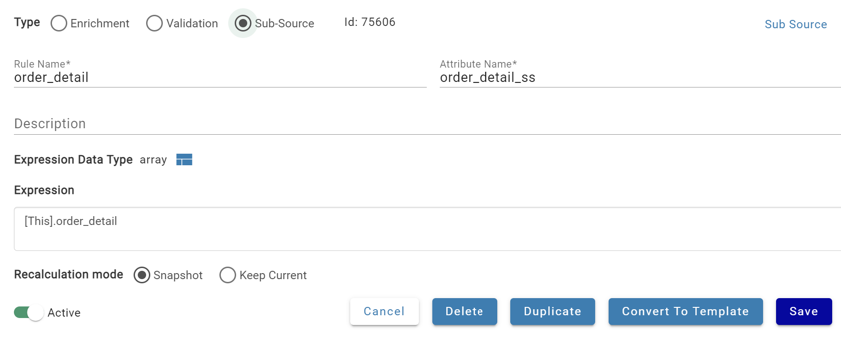Click the table icon beside array data type
This screenshot has width=841, height=337.
click(184, 160)
